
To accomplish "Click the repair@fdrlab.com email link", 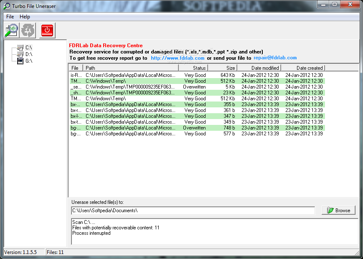I will point(275,58).
